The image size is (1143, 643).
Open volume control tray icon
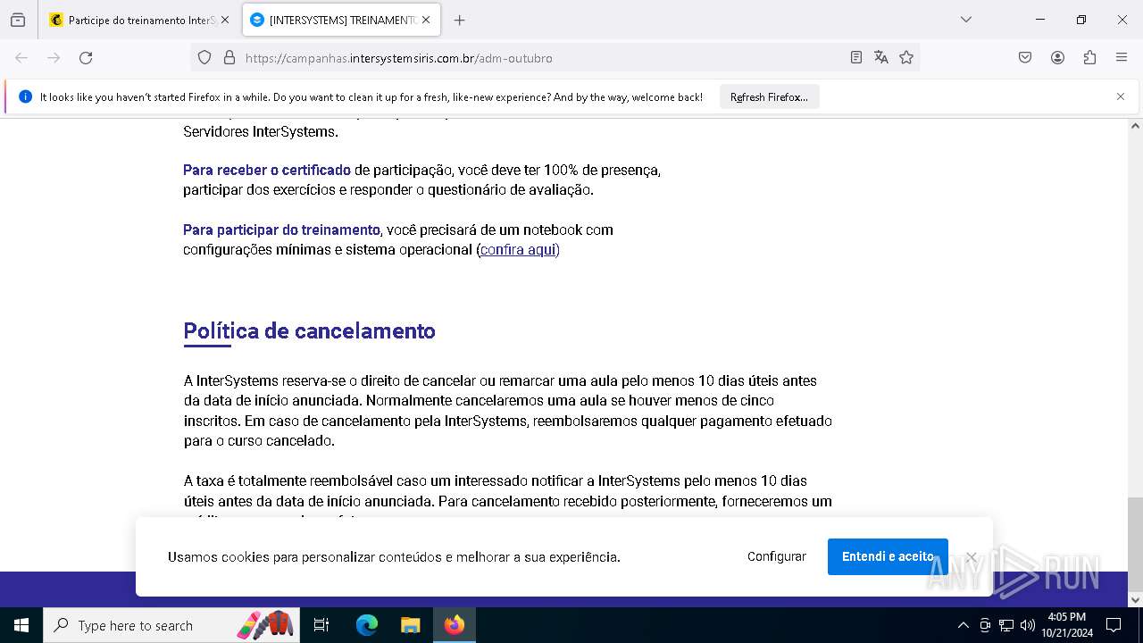1028,625
